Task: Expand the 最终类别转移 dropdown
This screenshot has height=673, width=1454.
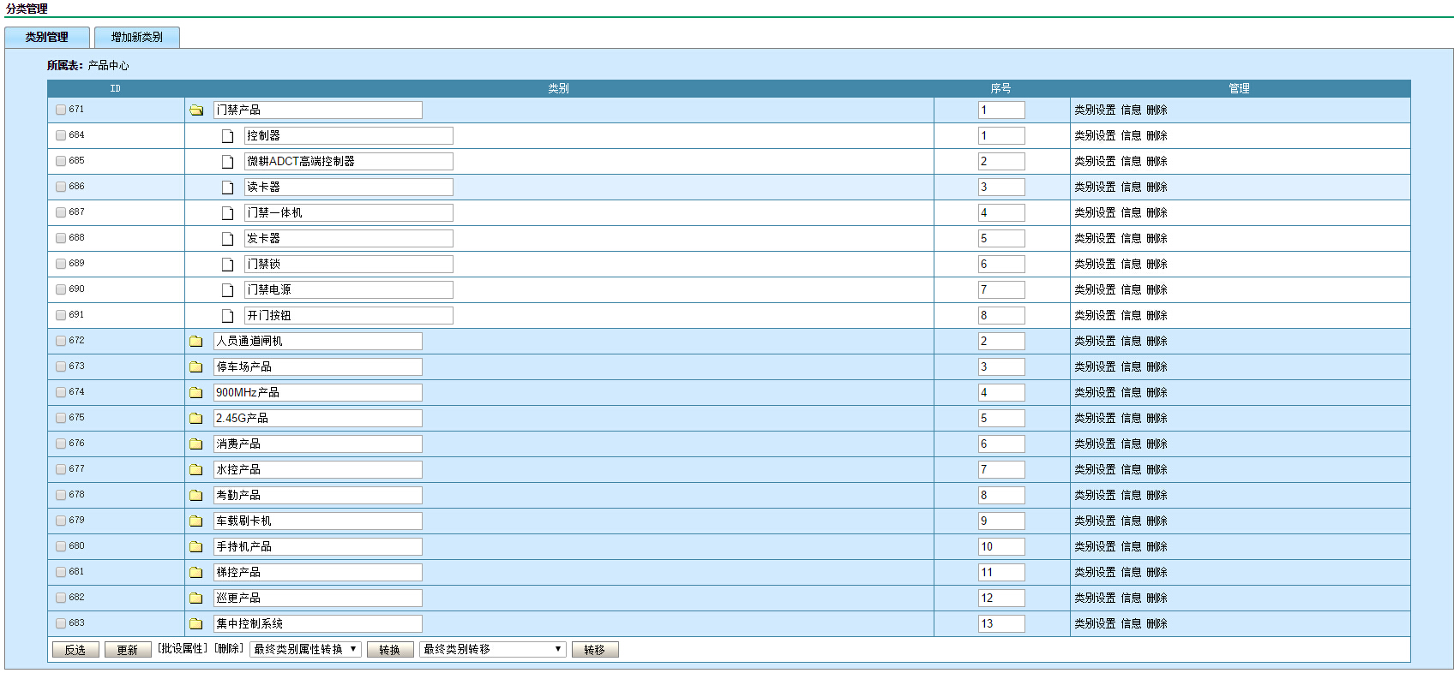Action: click(x=492, y=650)
